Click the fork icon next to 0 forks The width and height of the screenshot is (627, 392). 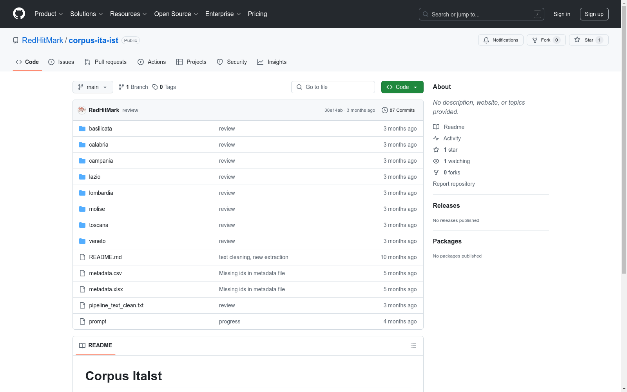click(x=436, y=172)
